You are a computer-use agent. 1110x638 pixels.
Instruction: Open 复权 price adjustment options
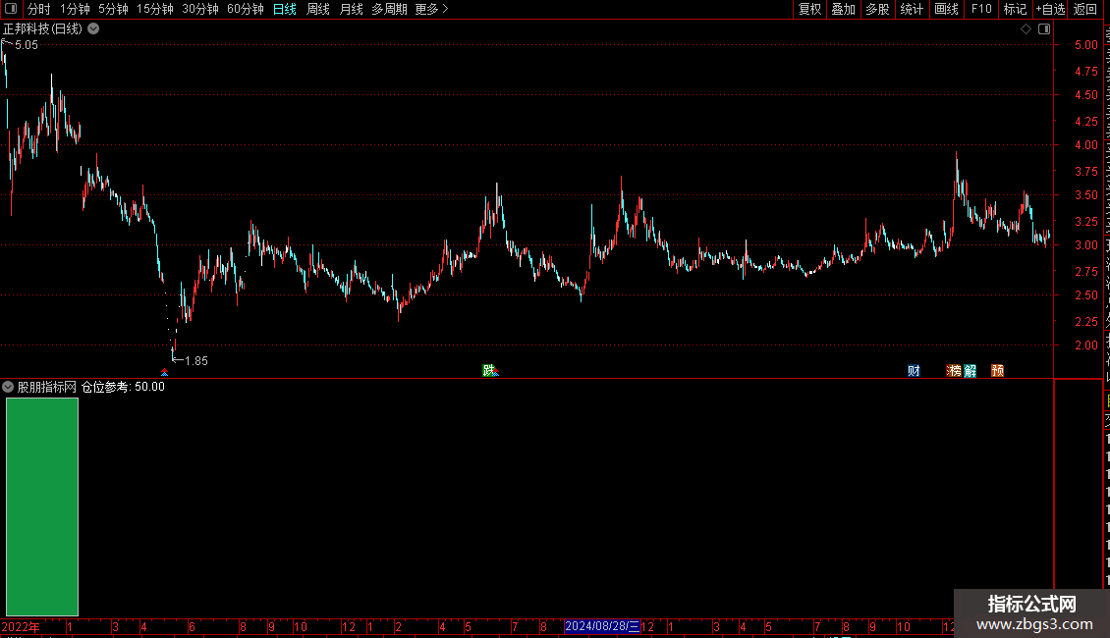[x=809, y=9]
